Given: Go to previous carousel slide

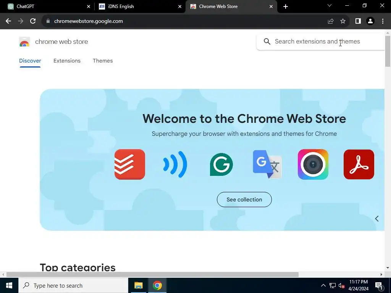Looking at the screenshot, I should coord(377,219).
